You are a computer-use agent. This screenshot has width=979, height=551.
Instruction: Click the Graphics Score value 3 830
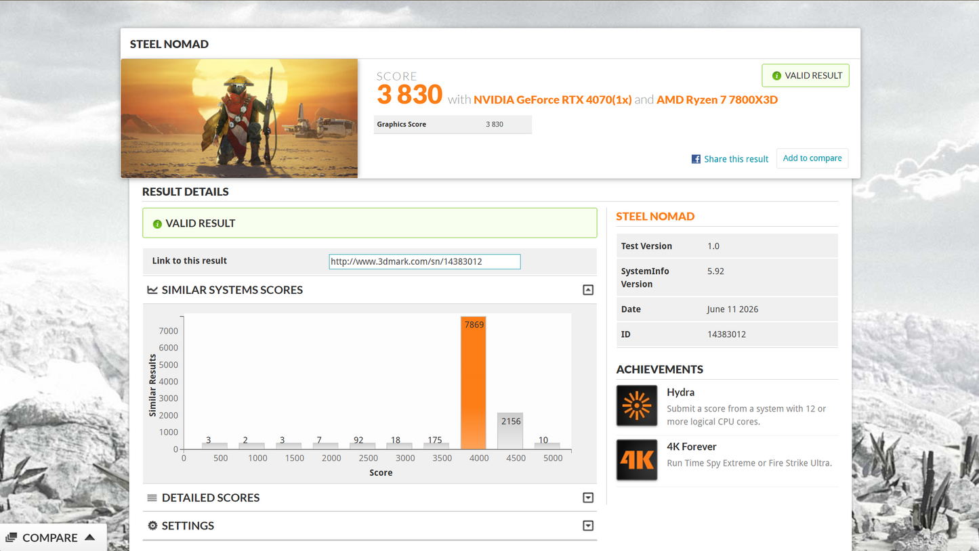[495, 125]
